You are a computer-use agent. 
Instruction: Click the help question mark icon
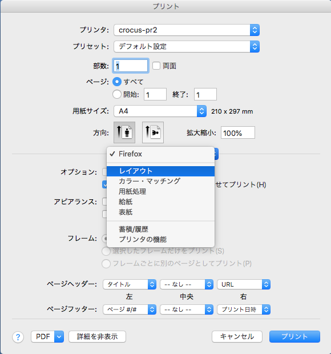click(18, 337)
